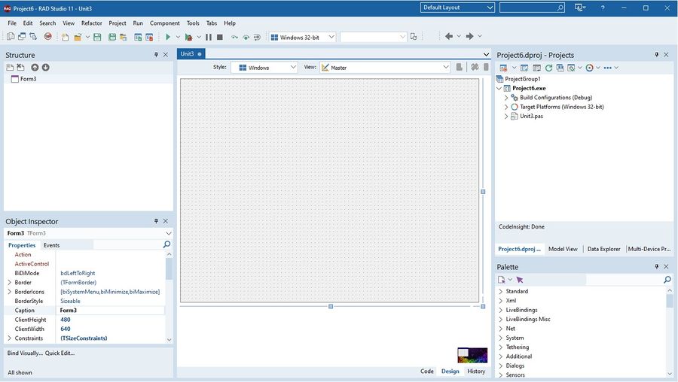Click the colorful form preview thumbnail
Screen dimensions: 678x382
(x=472, y=355)
